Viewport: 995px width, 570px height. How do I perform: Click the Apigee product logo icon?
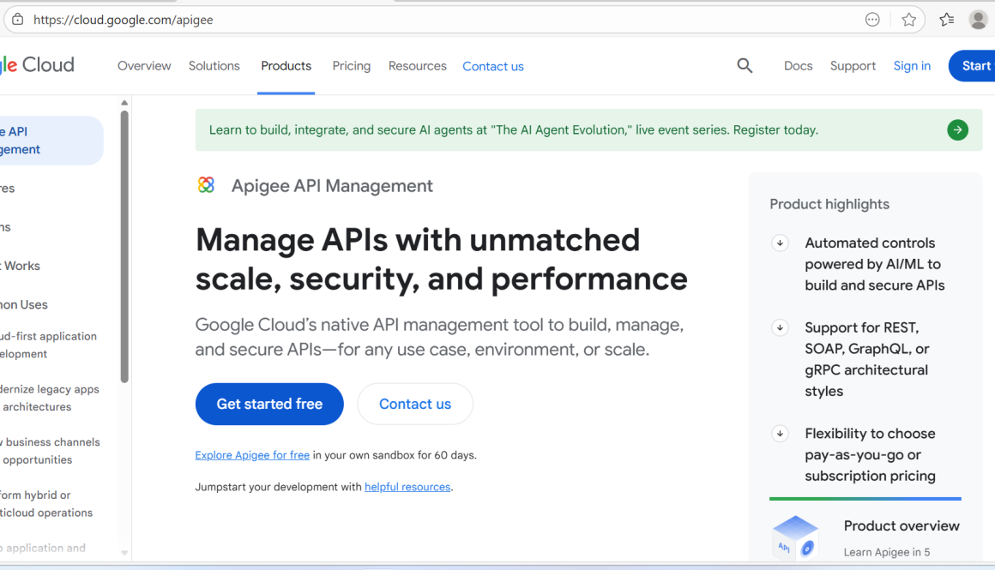coord(206,184)
